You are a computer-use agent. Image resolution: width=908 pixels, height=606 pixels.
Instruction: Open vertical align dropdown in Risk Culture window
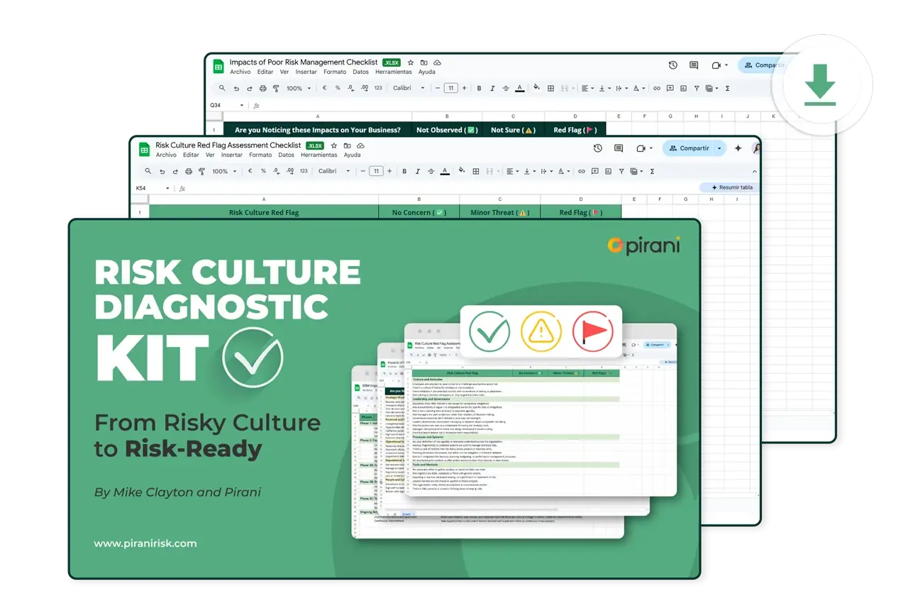click(x=530, y=171)
